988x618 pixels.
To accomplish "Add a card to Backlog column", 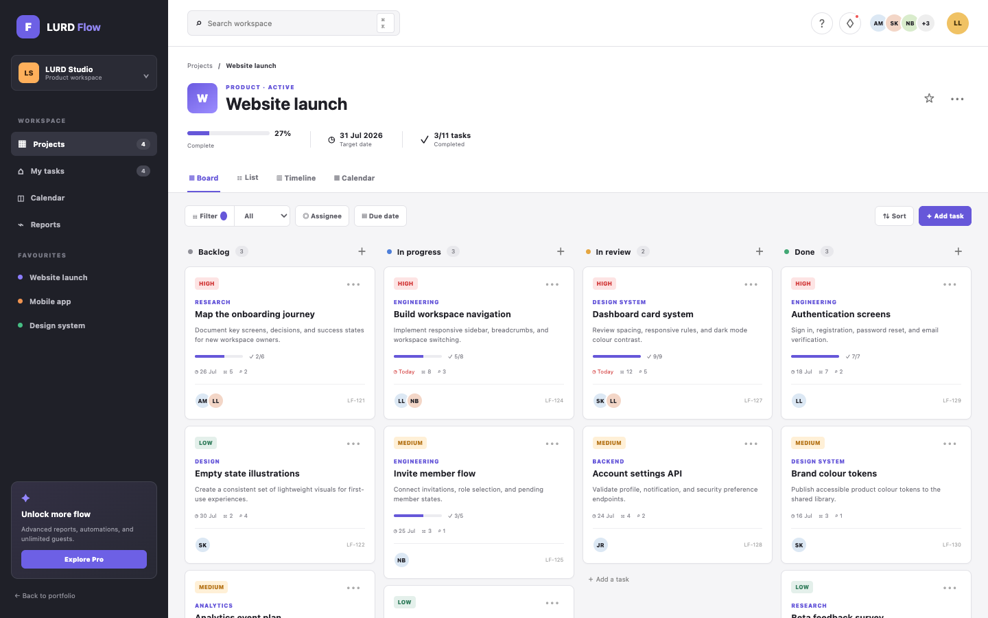I will click(362, 251).
